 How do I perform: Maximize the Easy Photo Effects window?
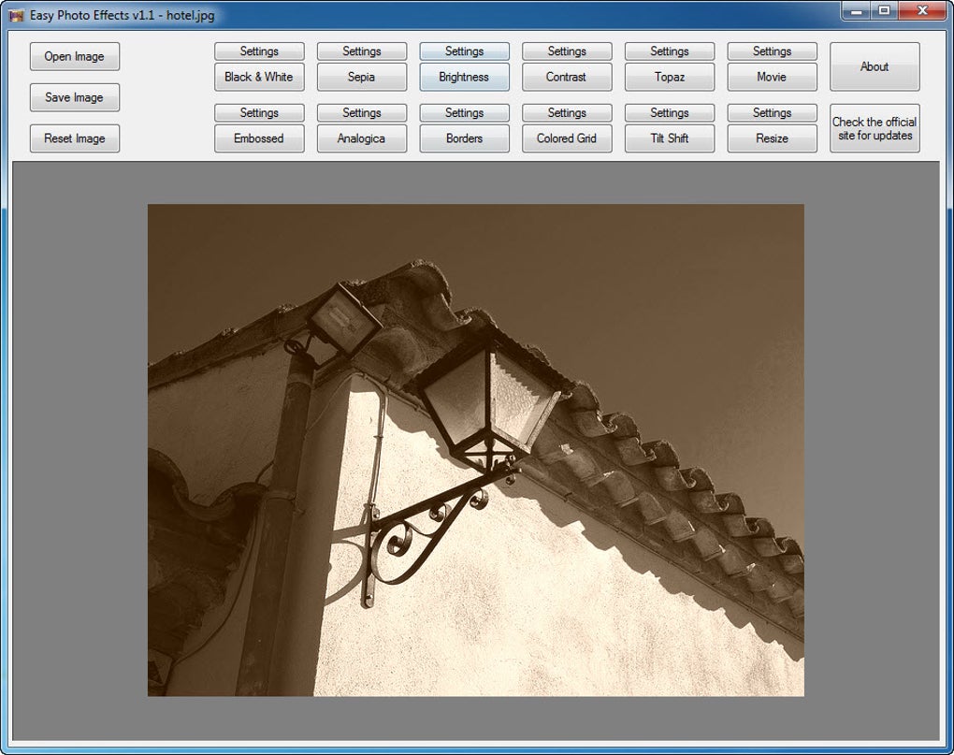884,11
